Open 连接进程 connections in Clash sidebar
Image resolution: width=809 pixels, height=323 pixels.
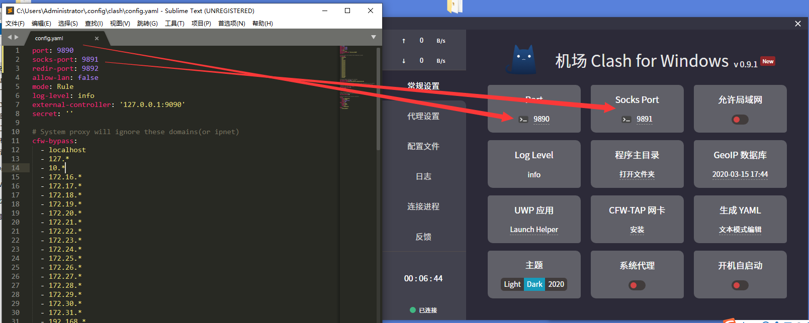[x=423, y=206]
